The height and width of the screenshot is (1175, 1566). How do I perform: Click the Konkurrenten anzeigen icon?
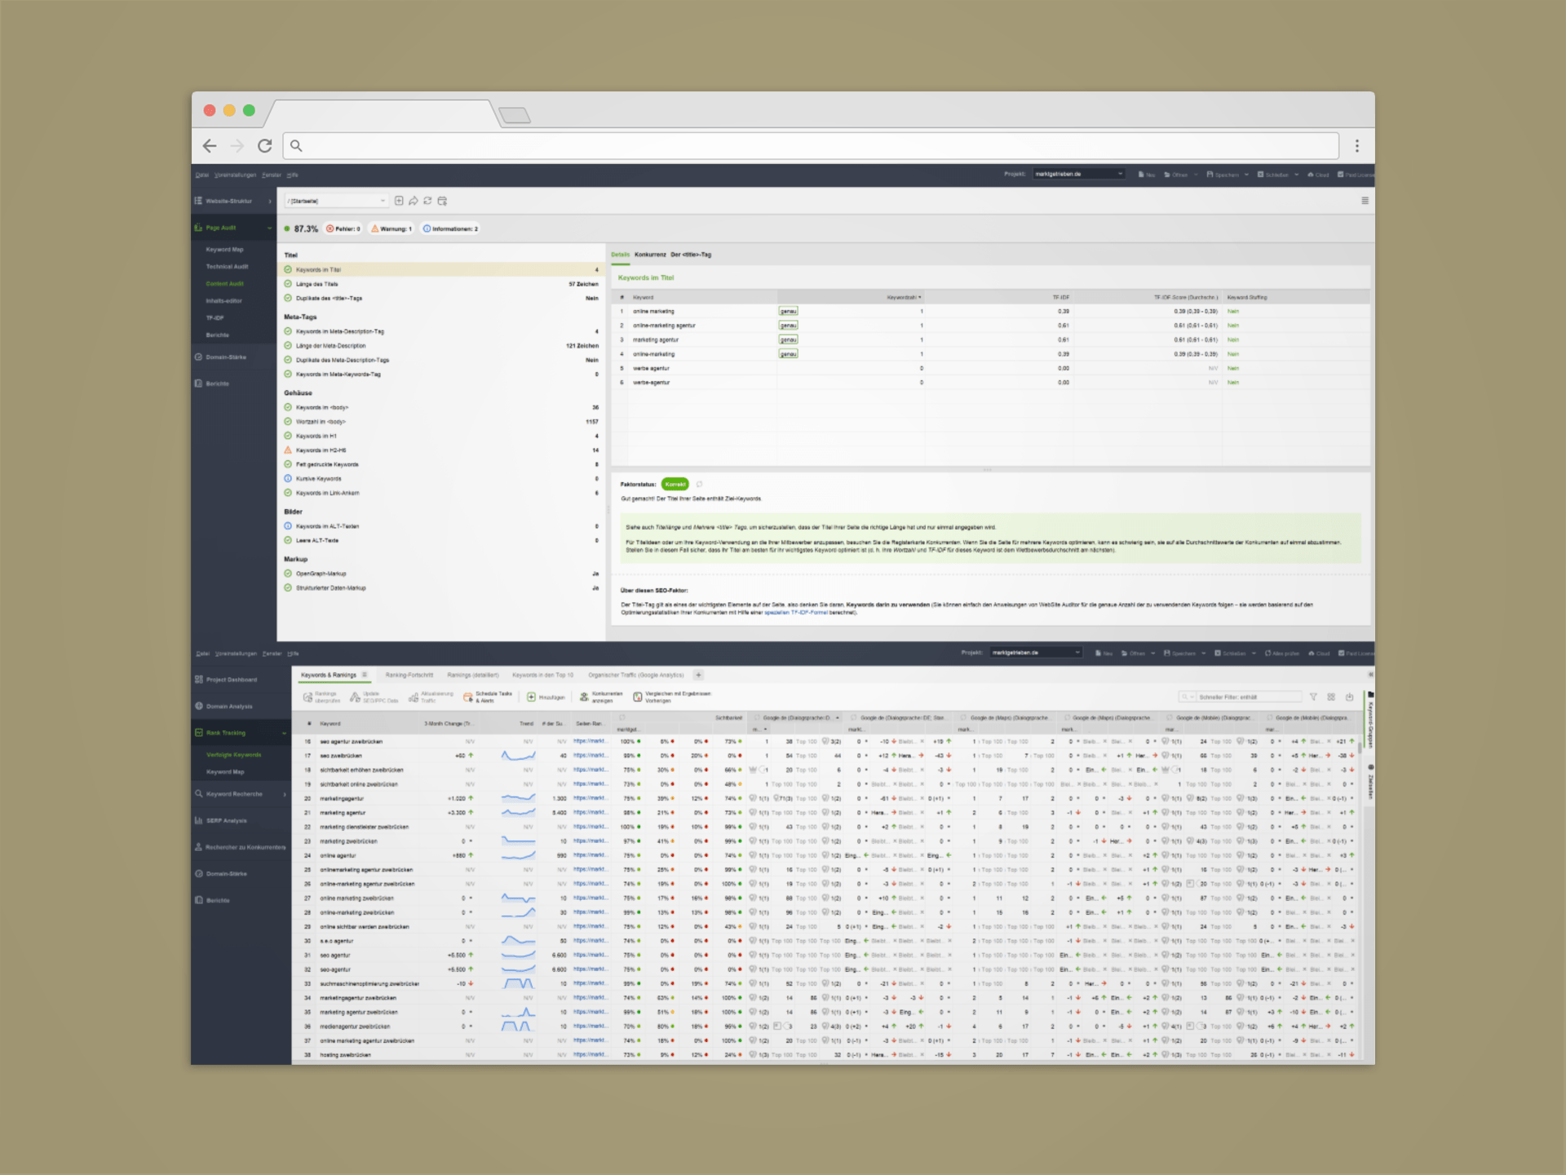pyautogui.click(x=584, y=697)
